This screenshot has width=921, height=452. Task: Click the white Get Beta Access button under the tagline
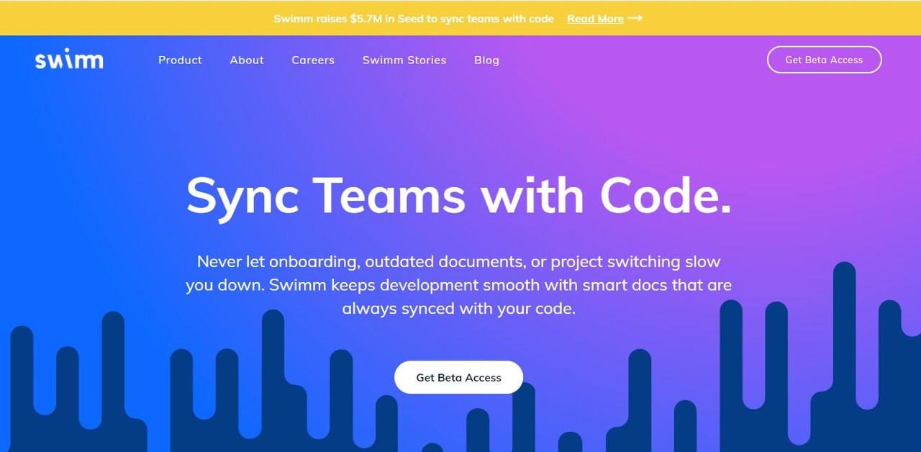tap(458, 377)
